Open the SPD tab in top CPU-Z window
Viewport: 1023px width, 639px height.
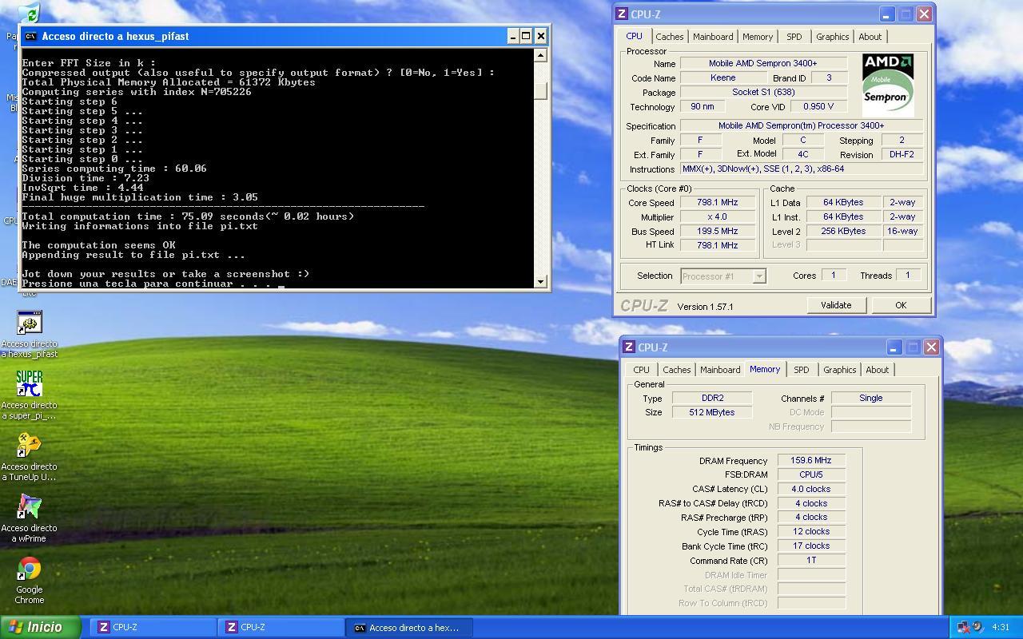pyautogui.click(x=794, y=37)
